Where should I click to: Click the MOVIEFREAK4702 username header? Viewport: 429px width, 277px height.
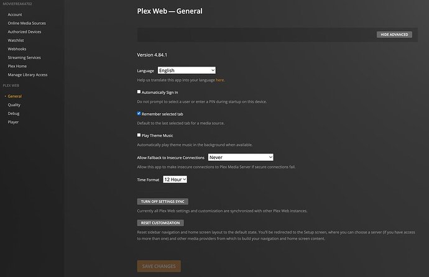(x=17, y=4)
